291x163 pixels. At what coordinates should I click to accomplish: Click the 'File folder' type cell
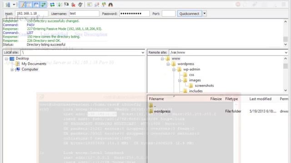[233, 111]
